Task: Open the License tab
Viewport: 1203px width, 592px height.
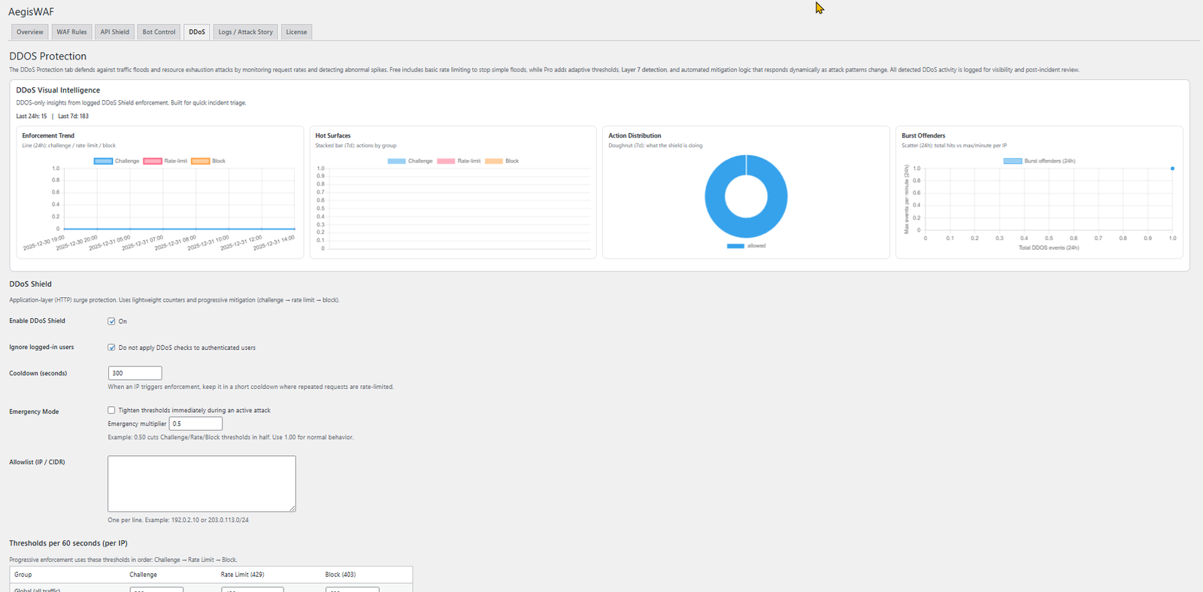Action: coord(296,32)
